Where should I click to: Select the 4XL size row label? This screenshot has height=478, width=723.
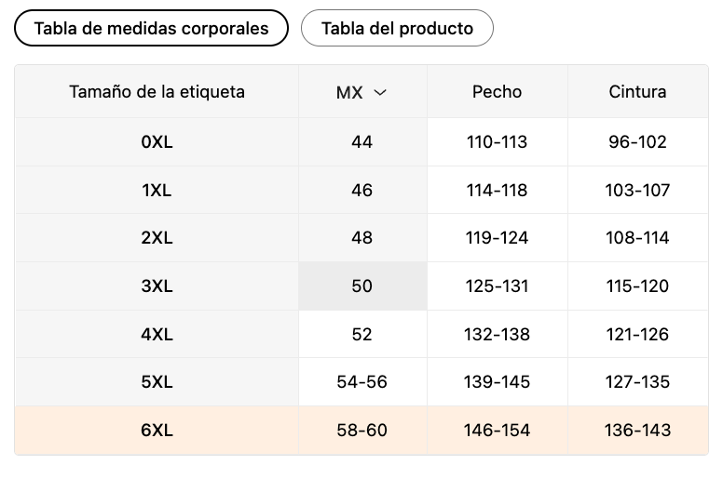[x=157, y=334]
